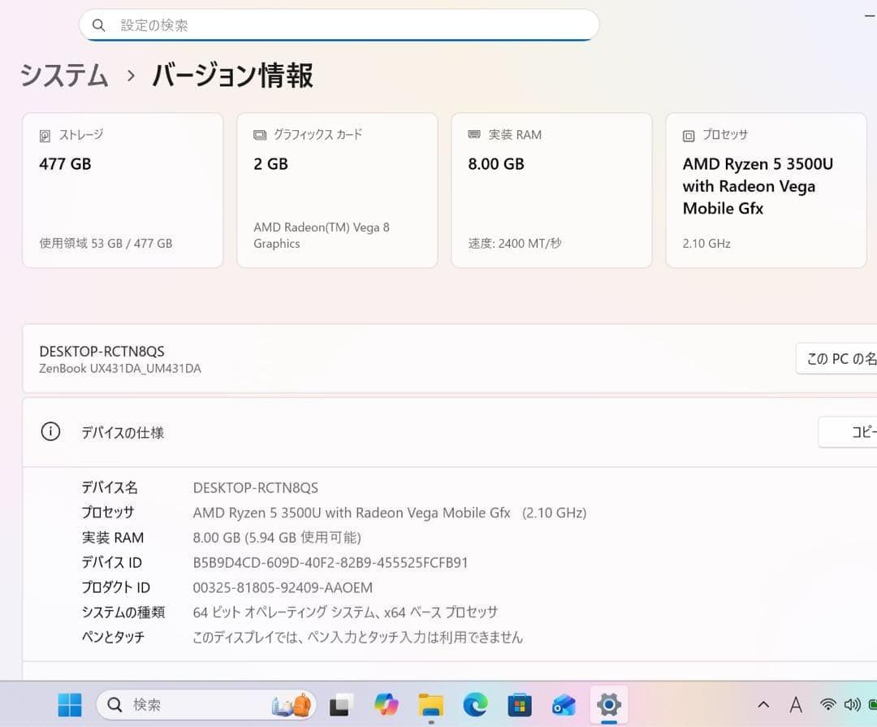Viewport: 877px width, 727px height.
Task: Click the Wi-Fi icon in the system tray
Action: 828,705
